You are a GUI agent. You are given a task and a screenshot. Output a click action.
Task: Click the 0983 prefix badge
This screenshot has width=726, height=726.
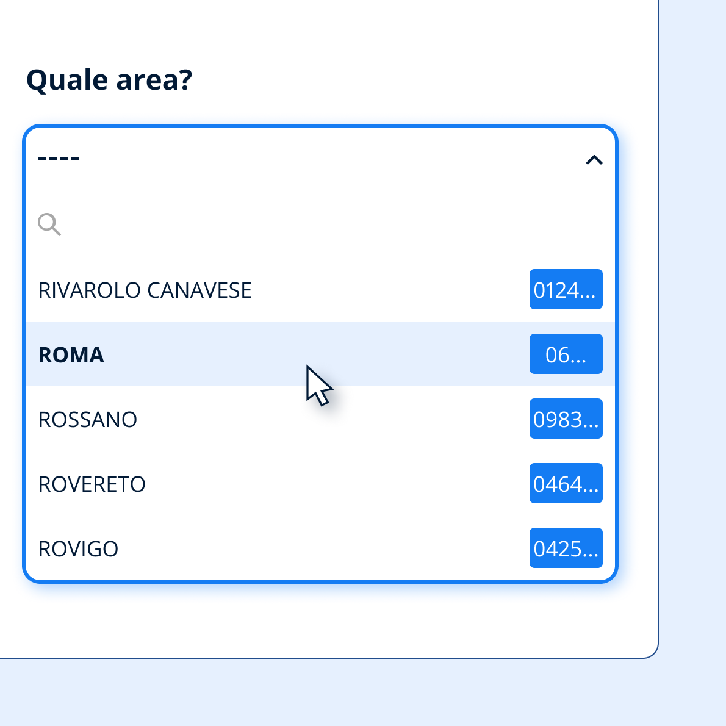tap(566, 419)
